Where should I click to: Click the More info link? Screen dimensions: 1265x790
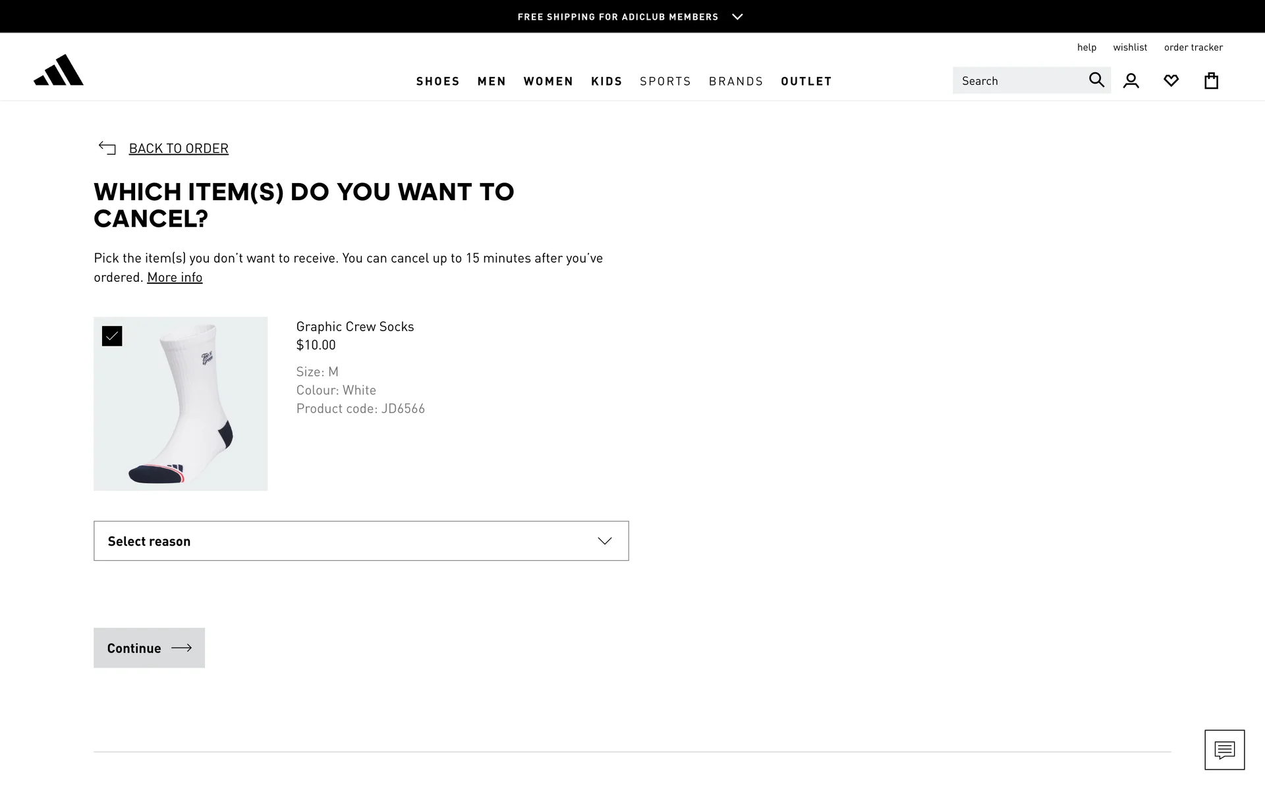pos(175,277)
